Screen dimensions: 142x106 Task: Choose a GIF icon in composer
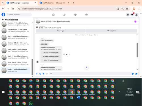coord(47,74)
